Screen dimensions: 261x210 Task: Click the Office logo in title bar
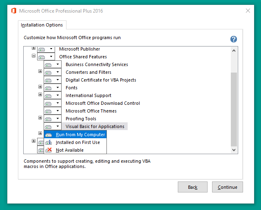coord(14,11)
